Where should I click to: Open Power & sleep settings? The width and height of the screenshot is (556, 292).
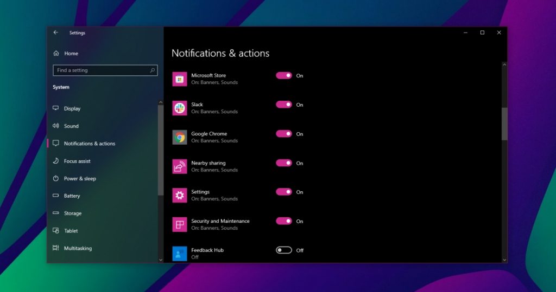(x=80, y=178)
